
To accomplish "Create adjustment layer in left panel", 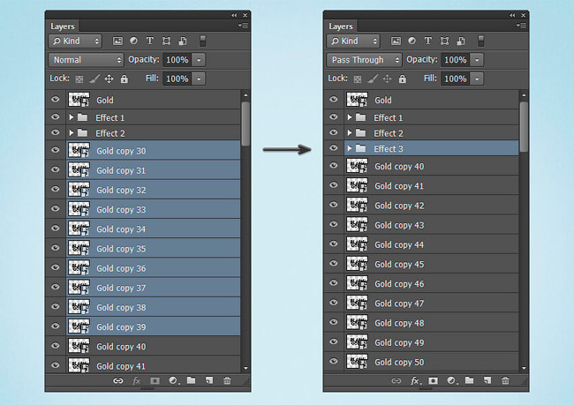I will pyautogui.click(x=173, y=381).
